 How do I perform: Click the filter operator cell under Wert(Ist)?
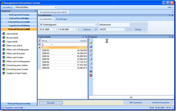click(51, 44)
